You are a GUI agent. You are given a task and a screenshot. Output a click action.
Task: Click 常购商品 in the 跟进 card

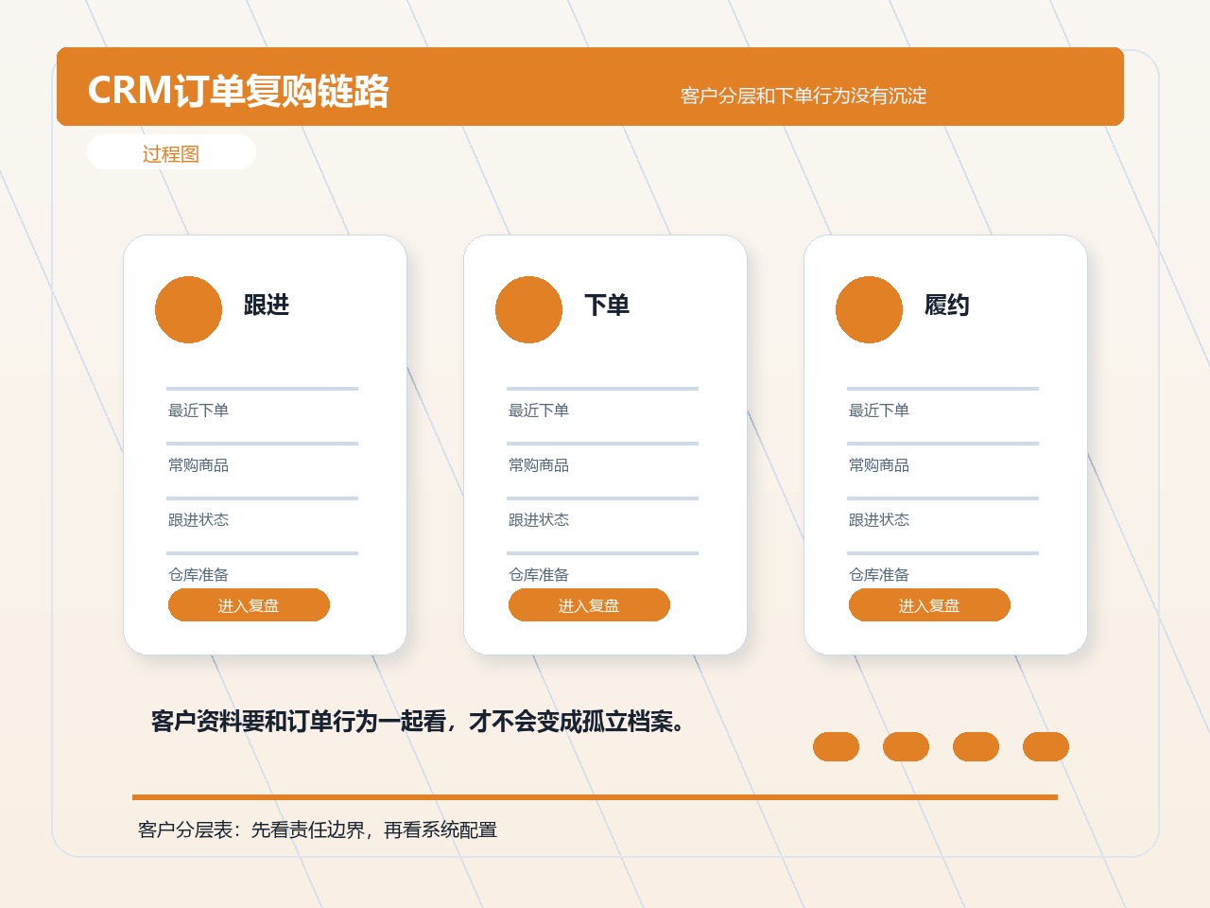[199, 465]
